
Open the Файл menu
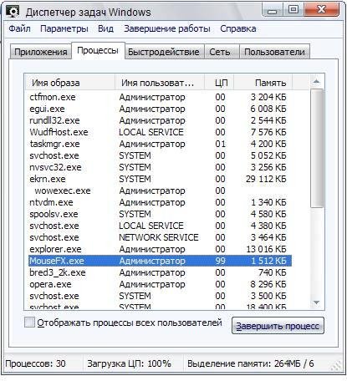point(19,28)
